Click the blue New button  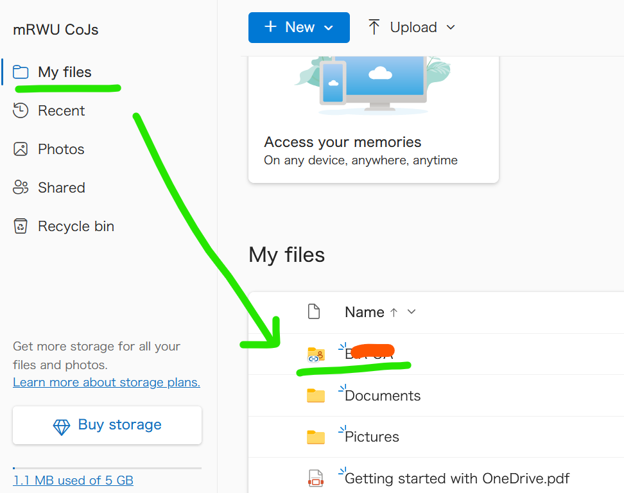[299, 28]
